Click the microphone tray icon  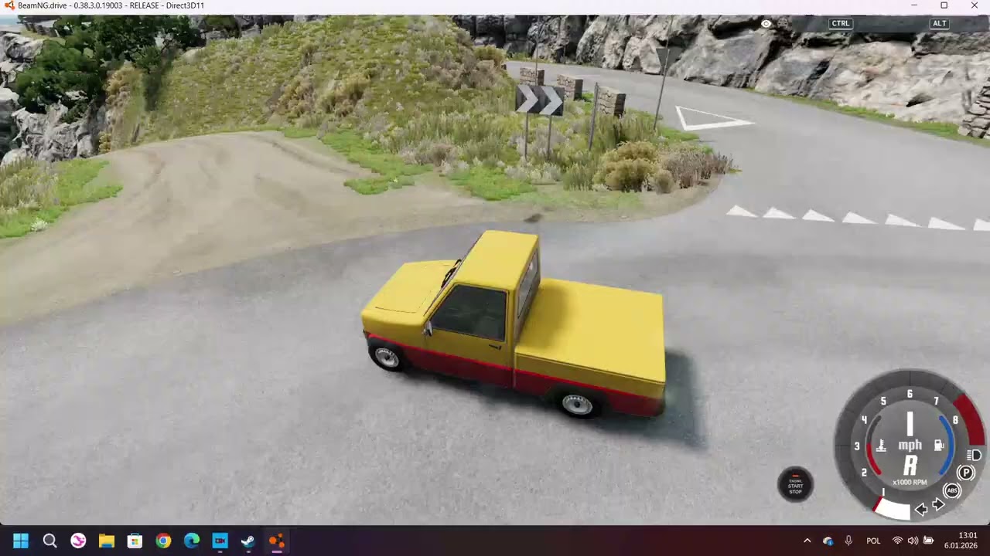[x=848, y=541]
